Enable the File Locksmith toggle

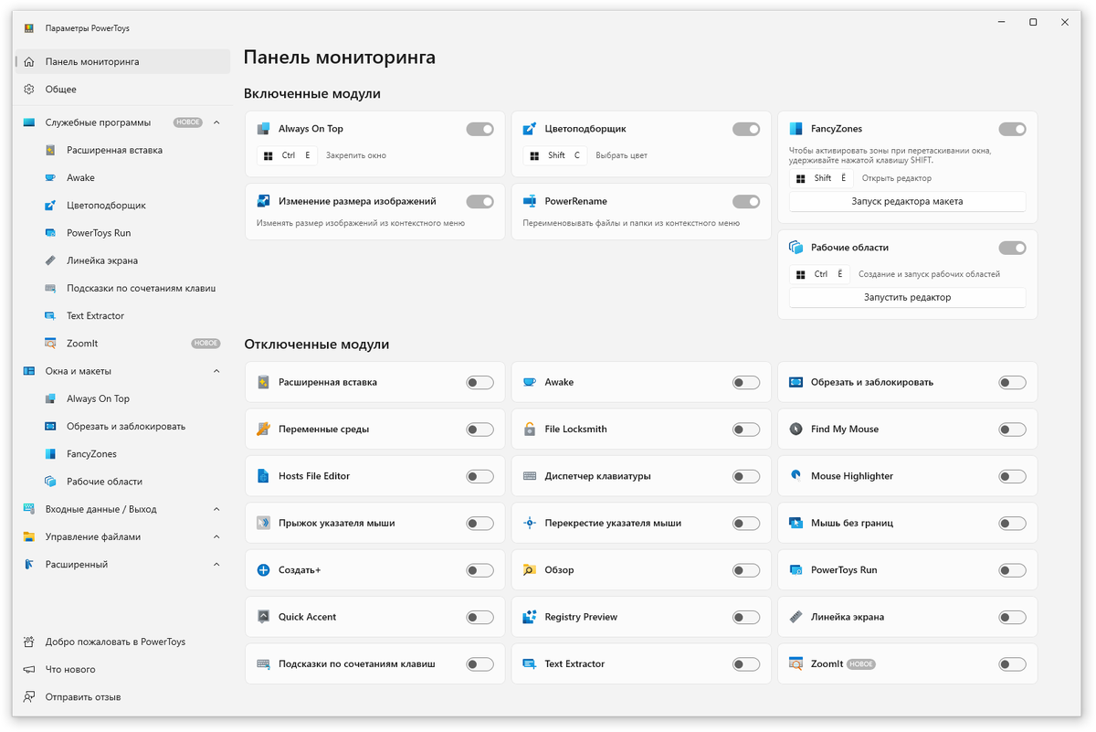pos(746,430)
